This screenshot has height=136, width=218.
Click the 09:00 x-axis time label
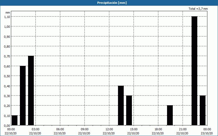(84, 129)
